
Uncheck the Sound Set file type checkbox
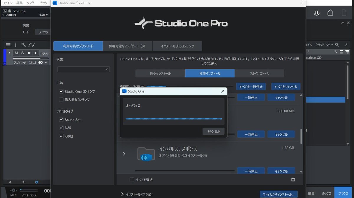point(61,120)
